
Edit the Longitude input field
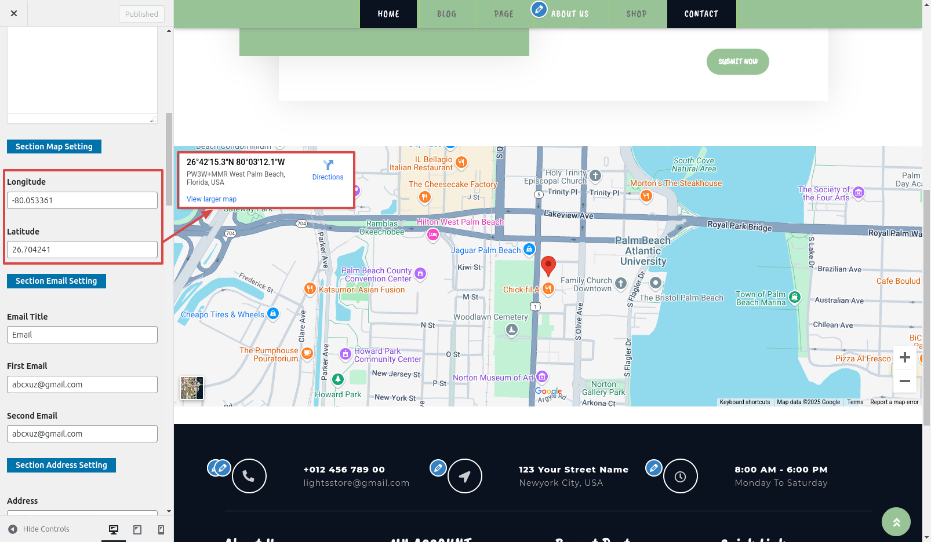[82, 200]
